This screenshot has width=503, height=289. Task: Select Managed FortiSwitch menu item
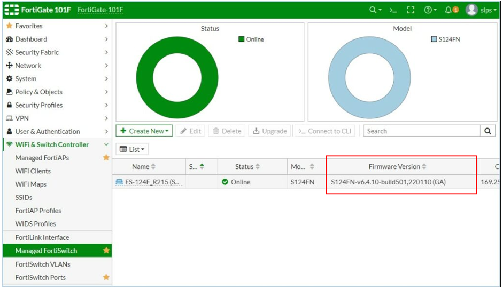[57, 251]
